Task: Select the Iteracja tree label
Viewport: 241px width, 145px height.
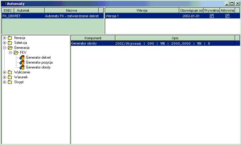Action: click(19, 38)
